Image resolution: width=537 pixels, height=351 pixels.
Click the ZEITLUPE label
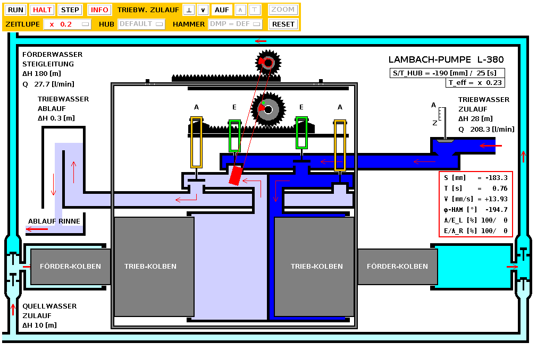click(x=23, y=24)
